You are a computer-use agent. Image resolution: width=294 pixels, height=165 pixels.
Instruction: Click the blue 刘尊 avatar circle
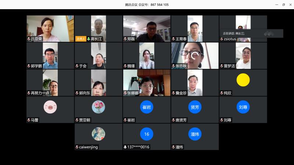point(243,107)
